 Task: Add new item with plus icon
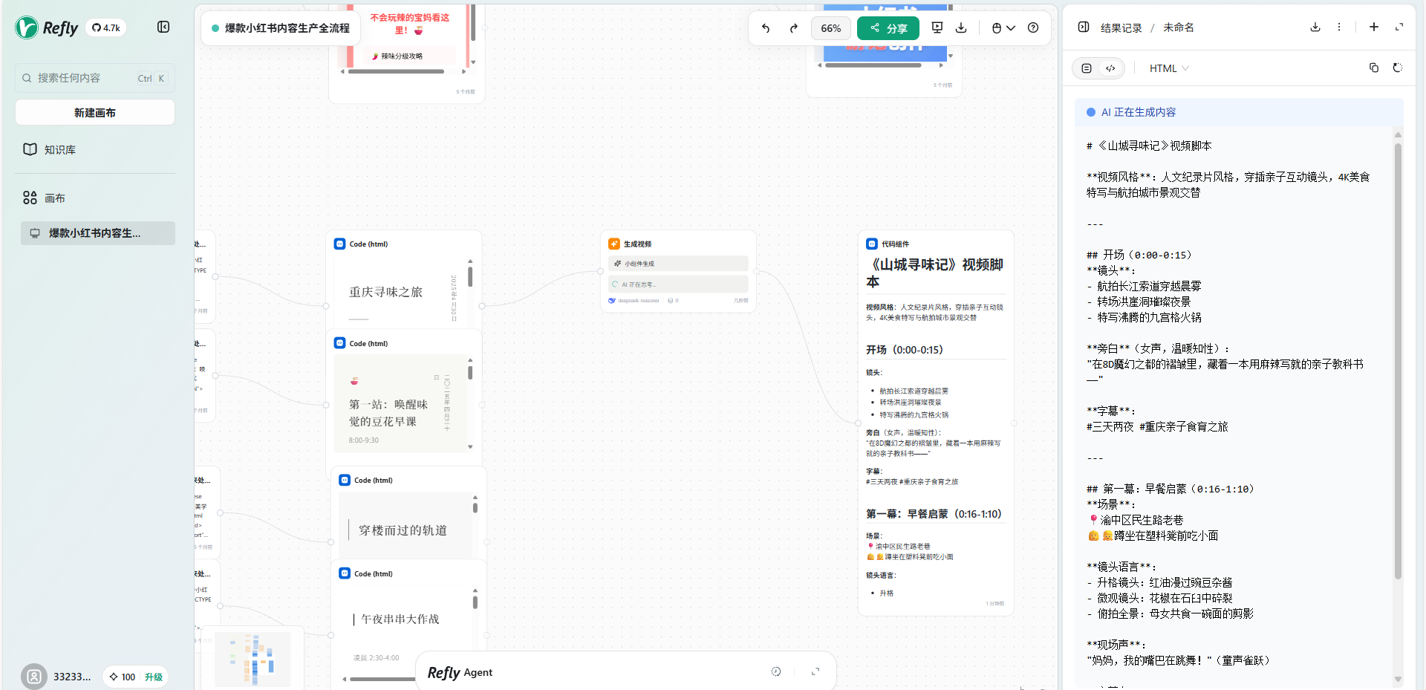[x=1374, y=27]
